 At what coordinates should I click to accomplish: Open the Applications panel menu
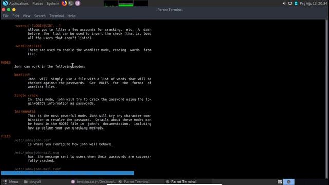point(19,4)
